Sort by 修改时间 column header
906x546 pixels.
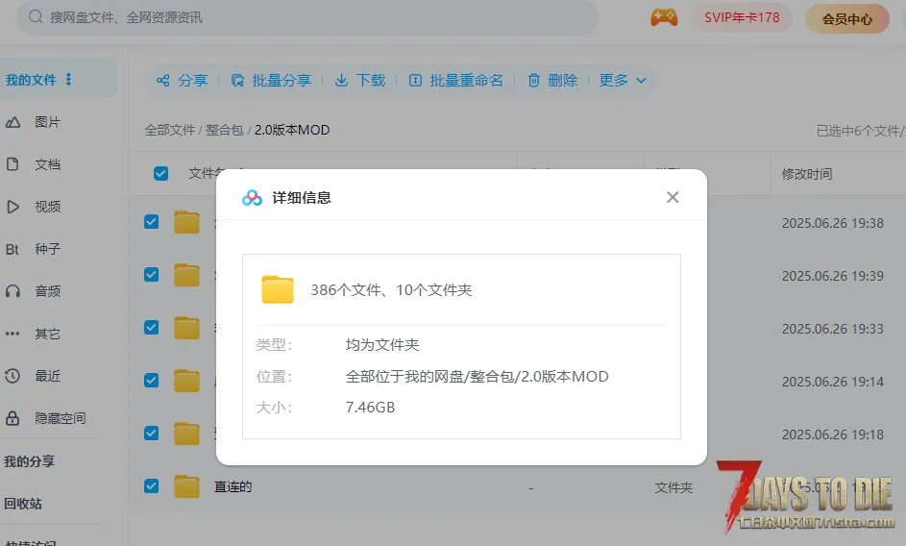point(807,174)
